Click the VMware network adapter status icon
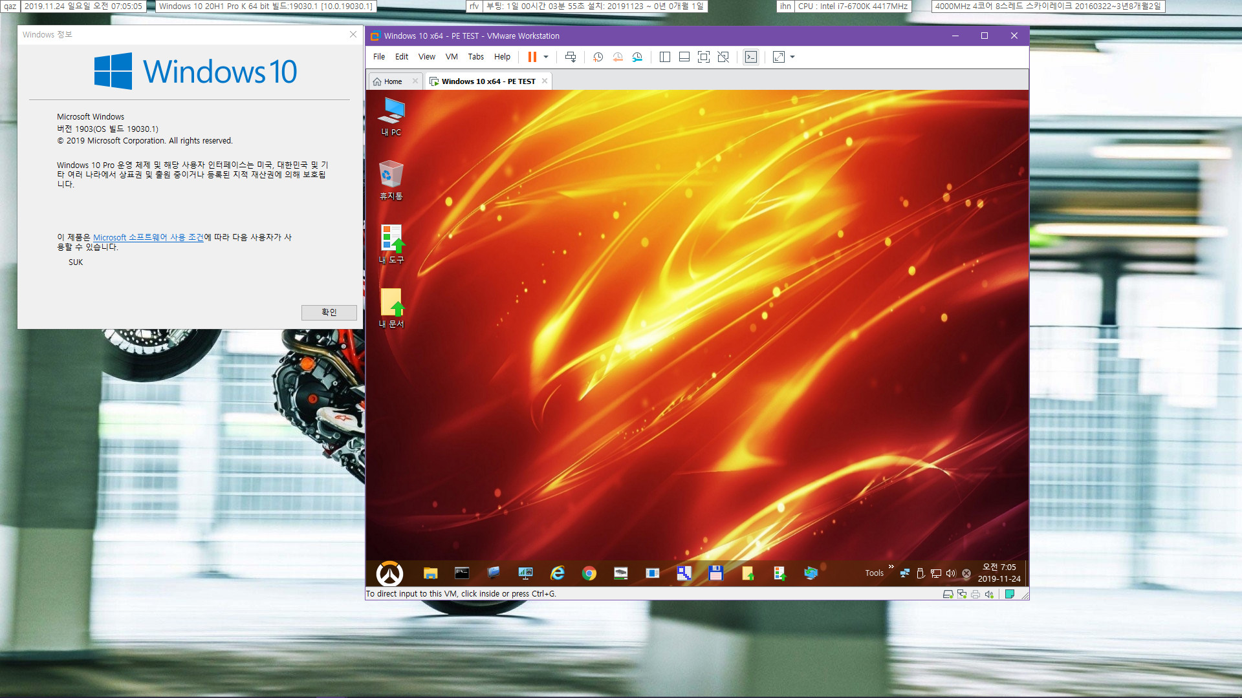This screenshot has width=1242, height=698. point(961,594)
